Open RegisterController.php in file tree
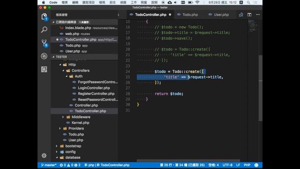Screen dimensions: 300x169 click(x=84, y=94)
